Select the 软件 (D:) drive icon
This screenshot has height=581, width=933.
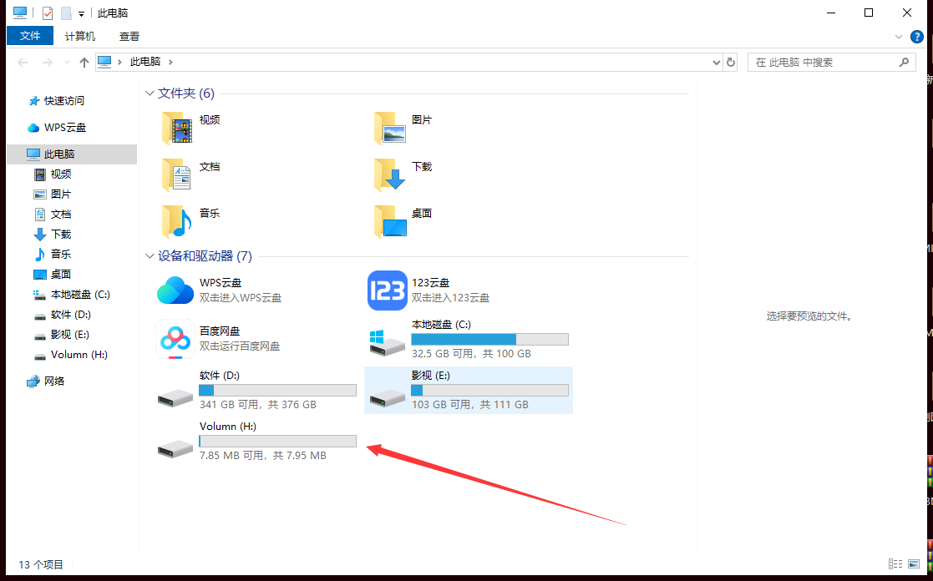175,397
